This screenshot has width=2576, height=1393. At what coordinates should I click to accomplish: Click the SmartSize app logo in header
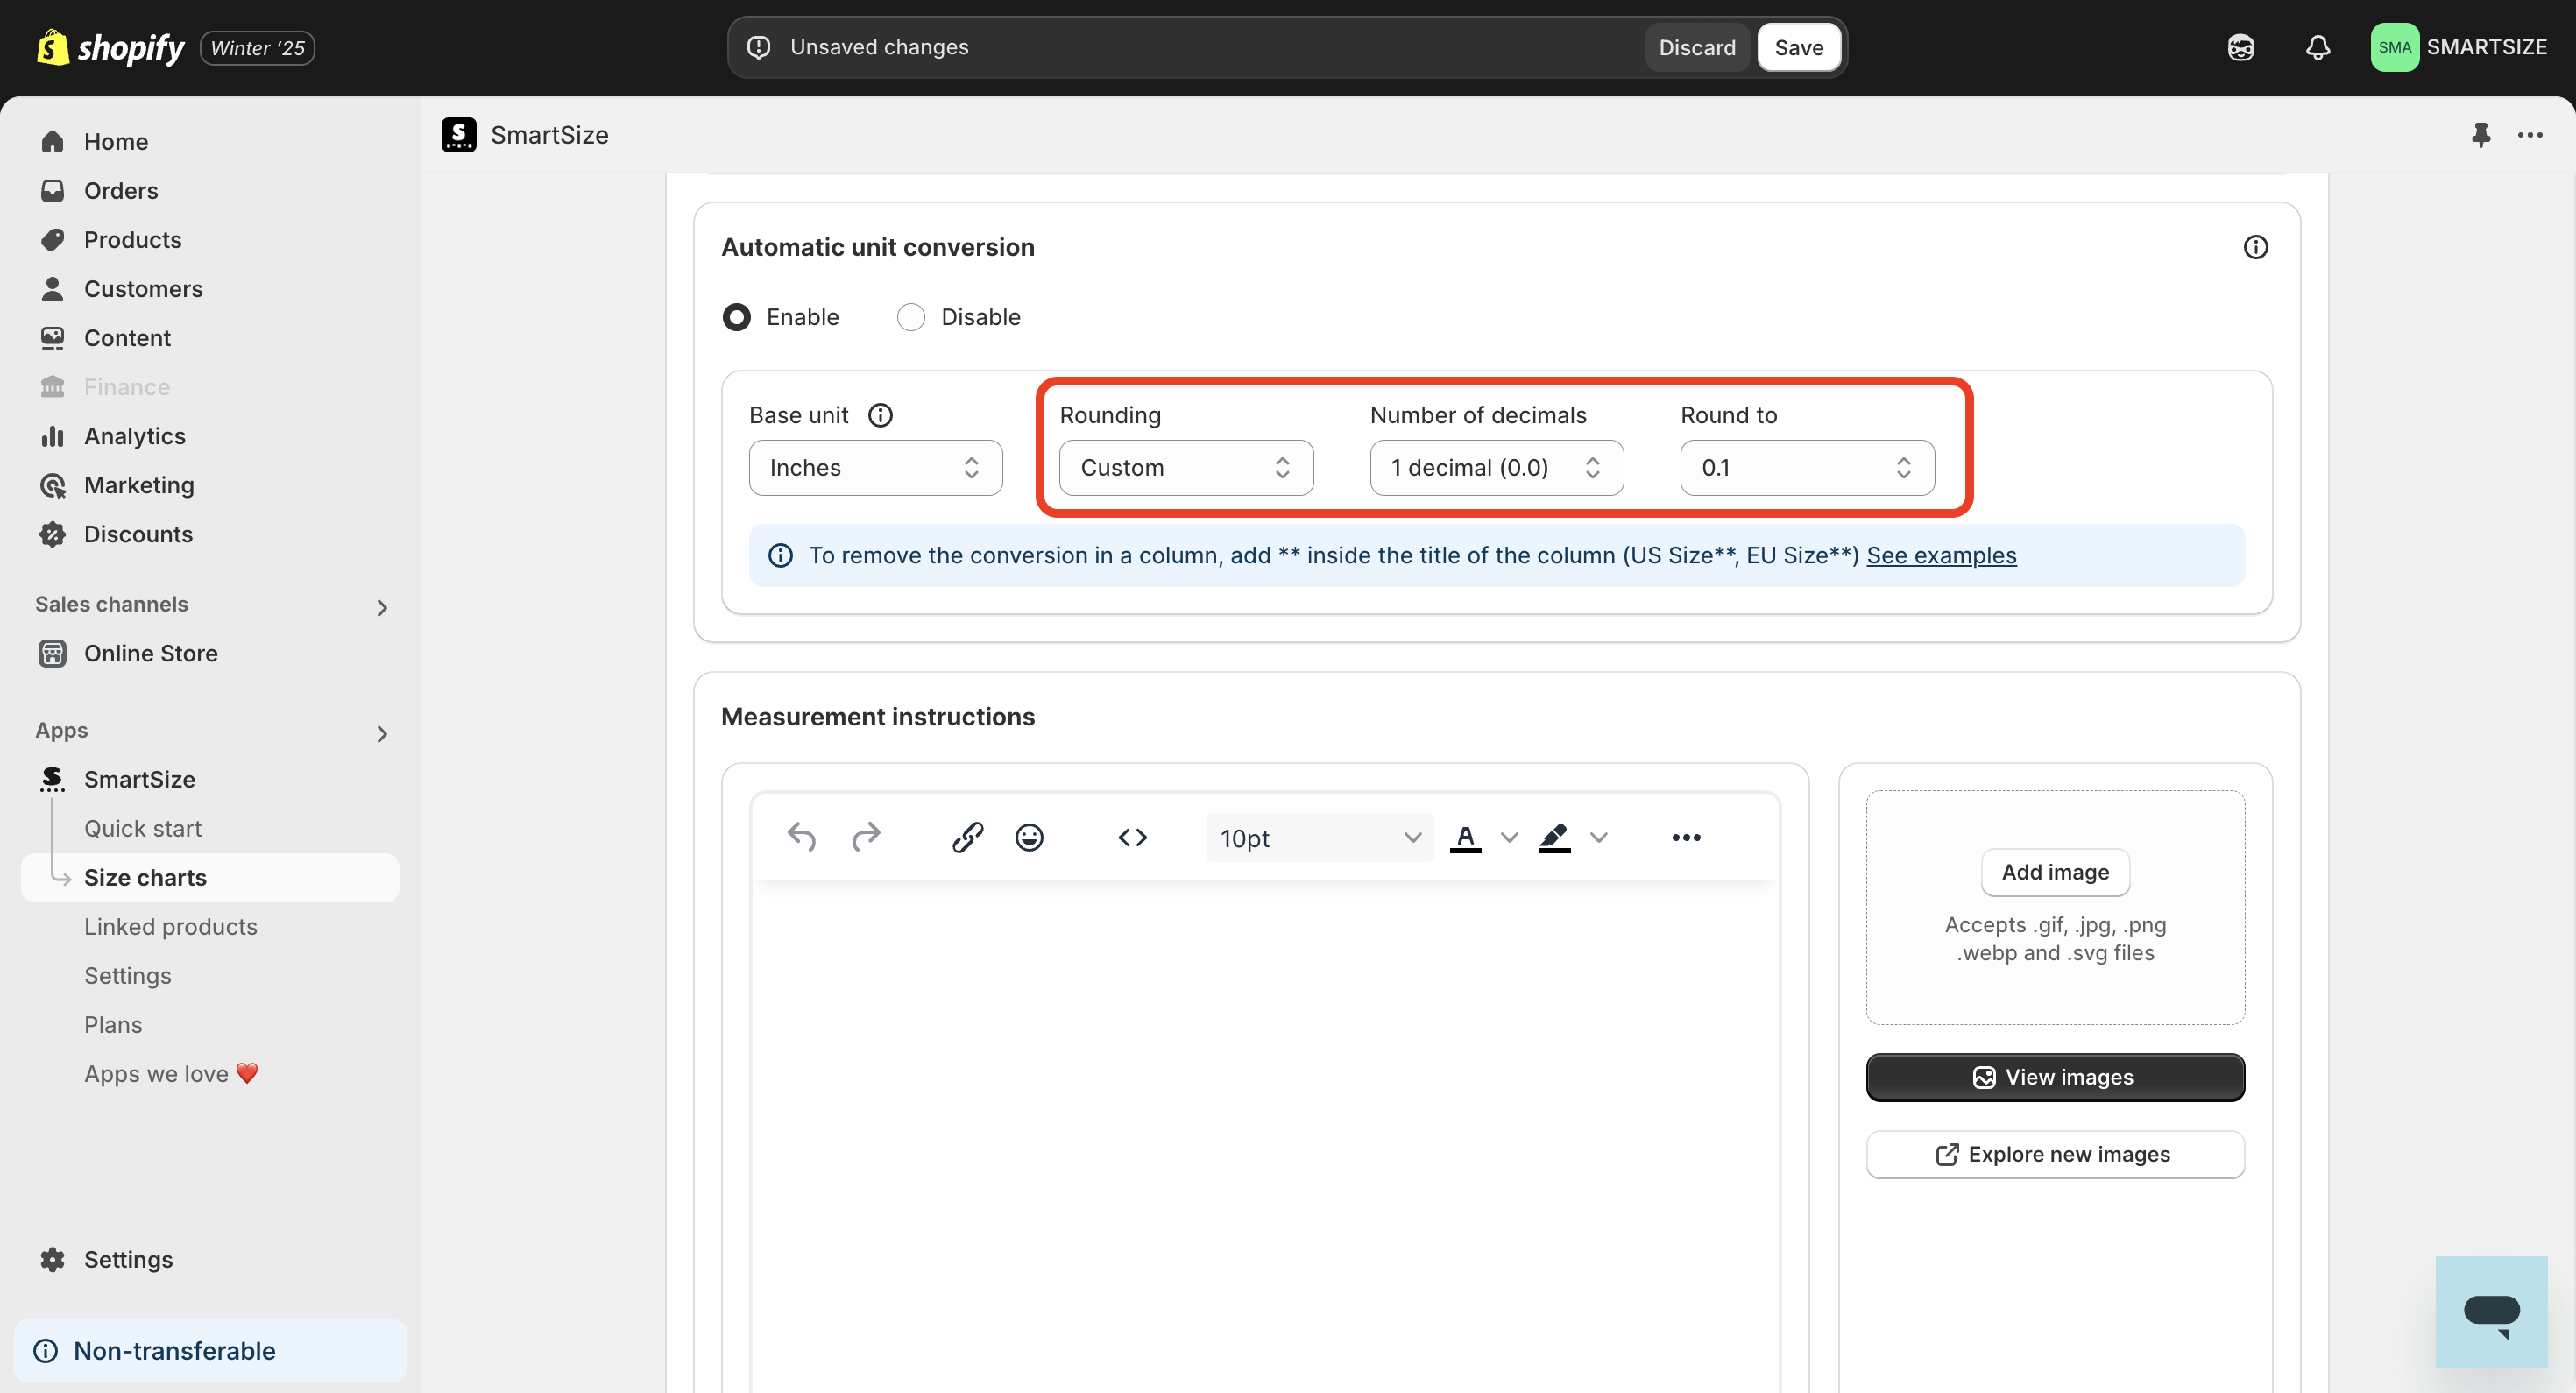click(x=459, y=134)
